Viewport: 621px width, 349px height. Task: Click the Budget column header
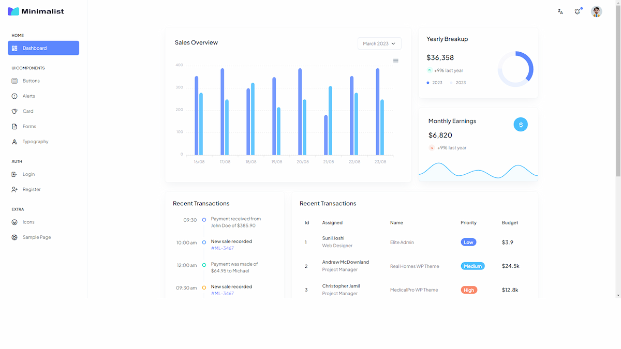point(510,223)
